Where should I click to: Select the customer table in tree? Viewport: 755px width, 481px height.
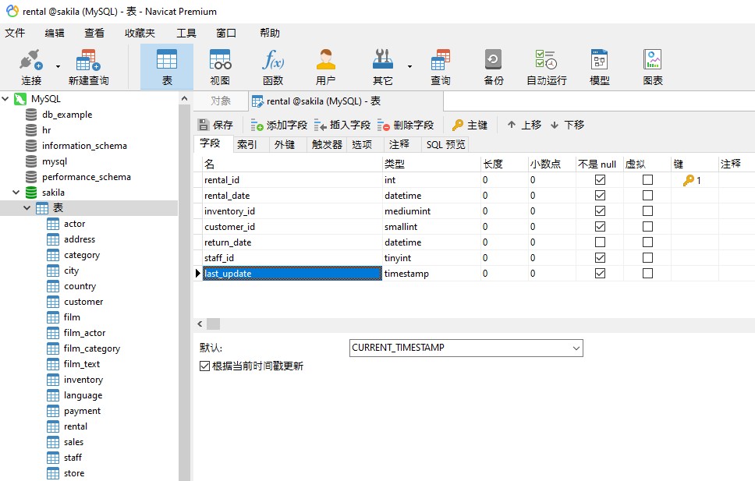(x=83, y=302)
